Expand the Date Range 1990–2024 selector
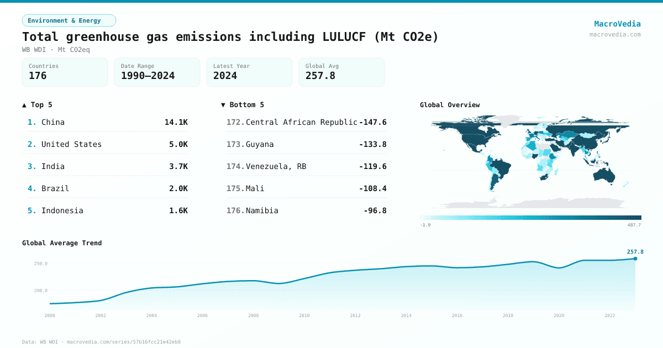The height and width of the screenshot is (348, 663). click(x=157, y=72)
